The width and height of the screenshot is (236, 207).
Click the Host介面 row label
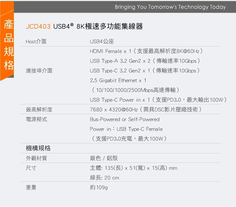point(36,42)
